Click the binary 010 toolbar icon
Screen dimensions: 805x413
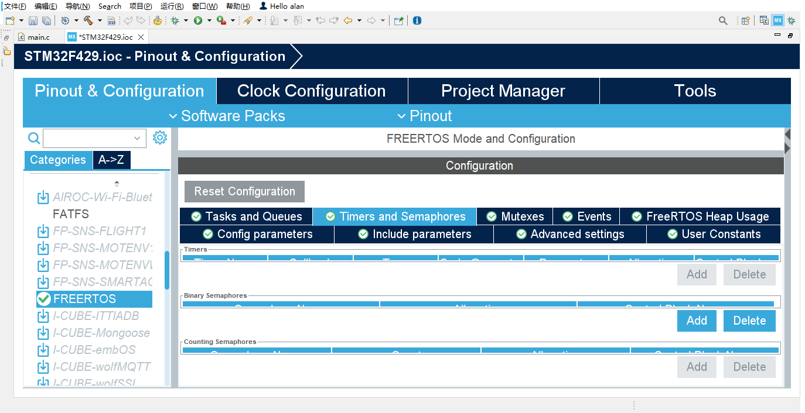[112, 20]
